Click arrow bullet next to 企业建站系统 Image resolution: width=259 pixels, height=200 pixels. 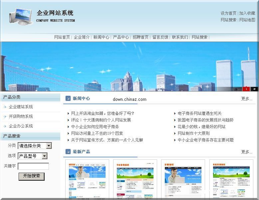point(5,107)
